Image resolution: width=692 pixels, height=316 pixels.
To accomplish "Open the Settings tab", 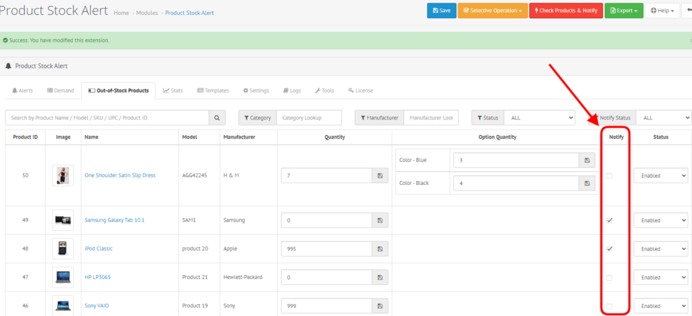I will 256,90.
